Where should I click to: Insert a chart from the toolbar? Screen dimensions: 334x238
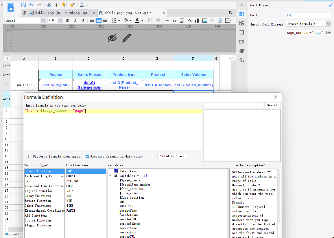197,21
